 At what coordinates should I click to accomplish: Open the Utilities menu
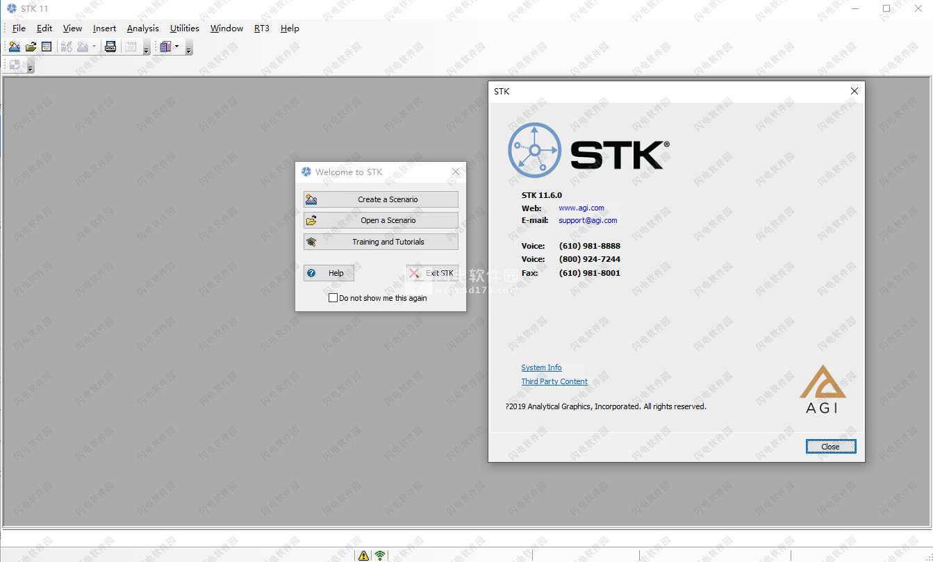coord(185,28)
